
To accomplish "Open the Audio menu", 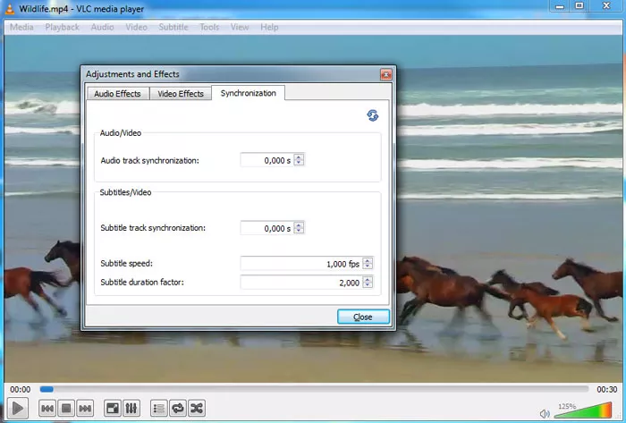I will click(x=102, y=27).
